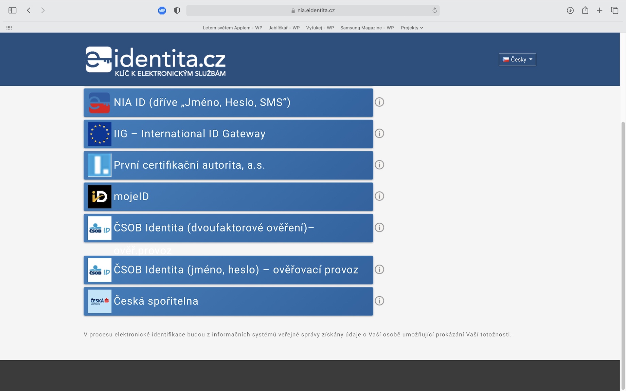
Task: Open the Česky language dropdown
Action: point(517,60)
